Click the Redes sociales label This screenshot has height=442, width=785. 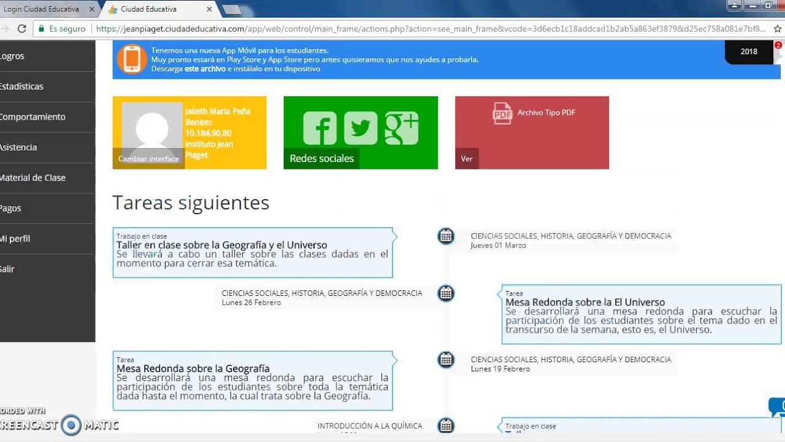click(x=322, y=158)
